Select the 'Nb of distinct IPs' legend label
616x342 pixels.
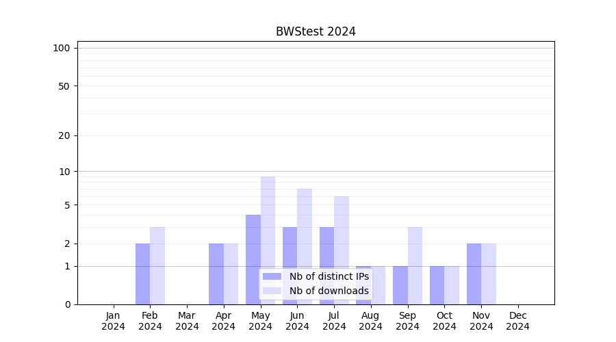[x=329, y=276]
